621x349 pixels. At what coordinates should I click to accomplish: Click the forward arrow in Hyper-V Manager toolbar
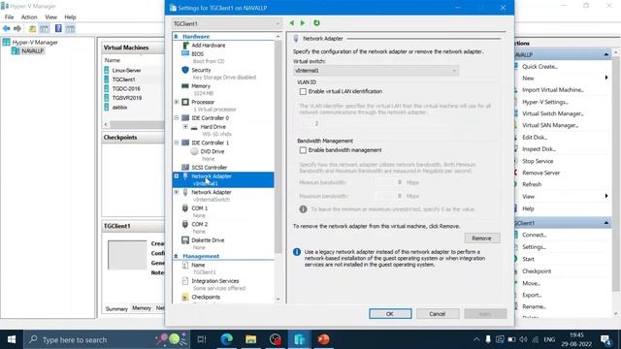tap(17, 28)
